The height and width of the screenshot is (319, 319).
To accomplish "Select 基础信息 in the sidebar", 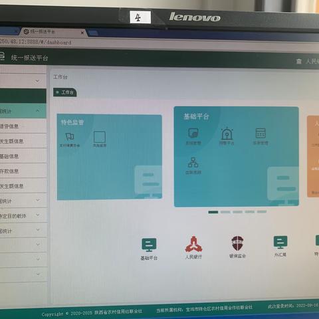I will (23, 156).
